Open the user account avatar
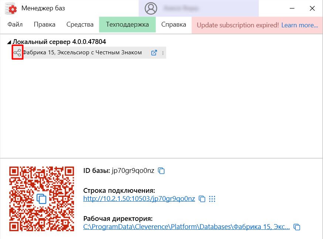 coord(151,8)
